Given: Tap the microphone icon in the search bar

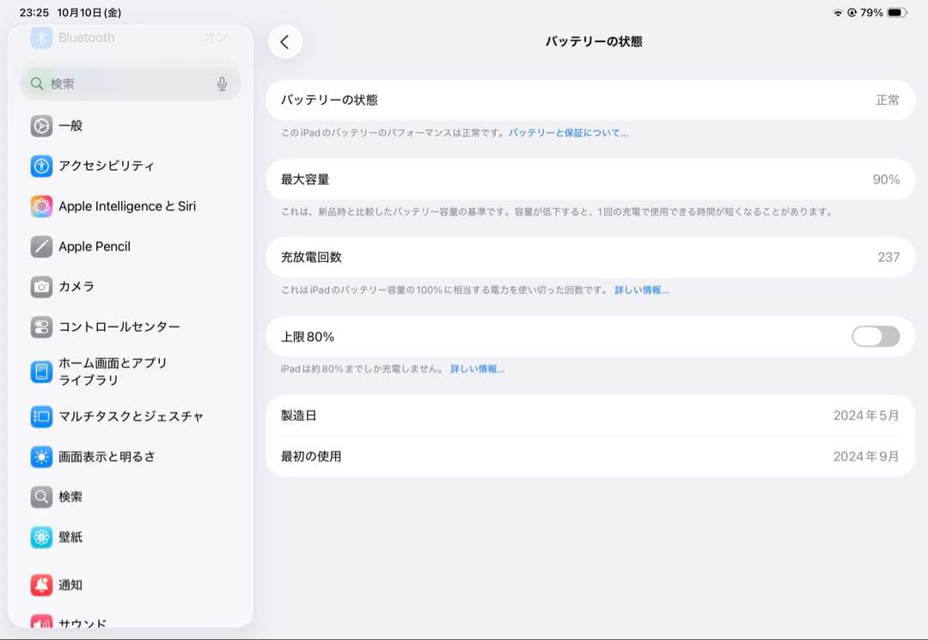Looking at the screenshot, I should pyautogui.click(x=222, y=83).
